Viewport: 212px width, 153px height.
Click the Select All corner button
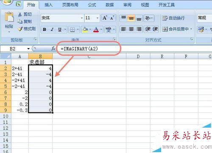[6, 56]
